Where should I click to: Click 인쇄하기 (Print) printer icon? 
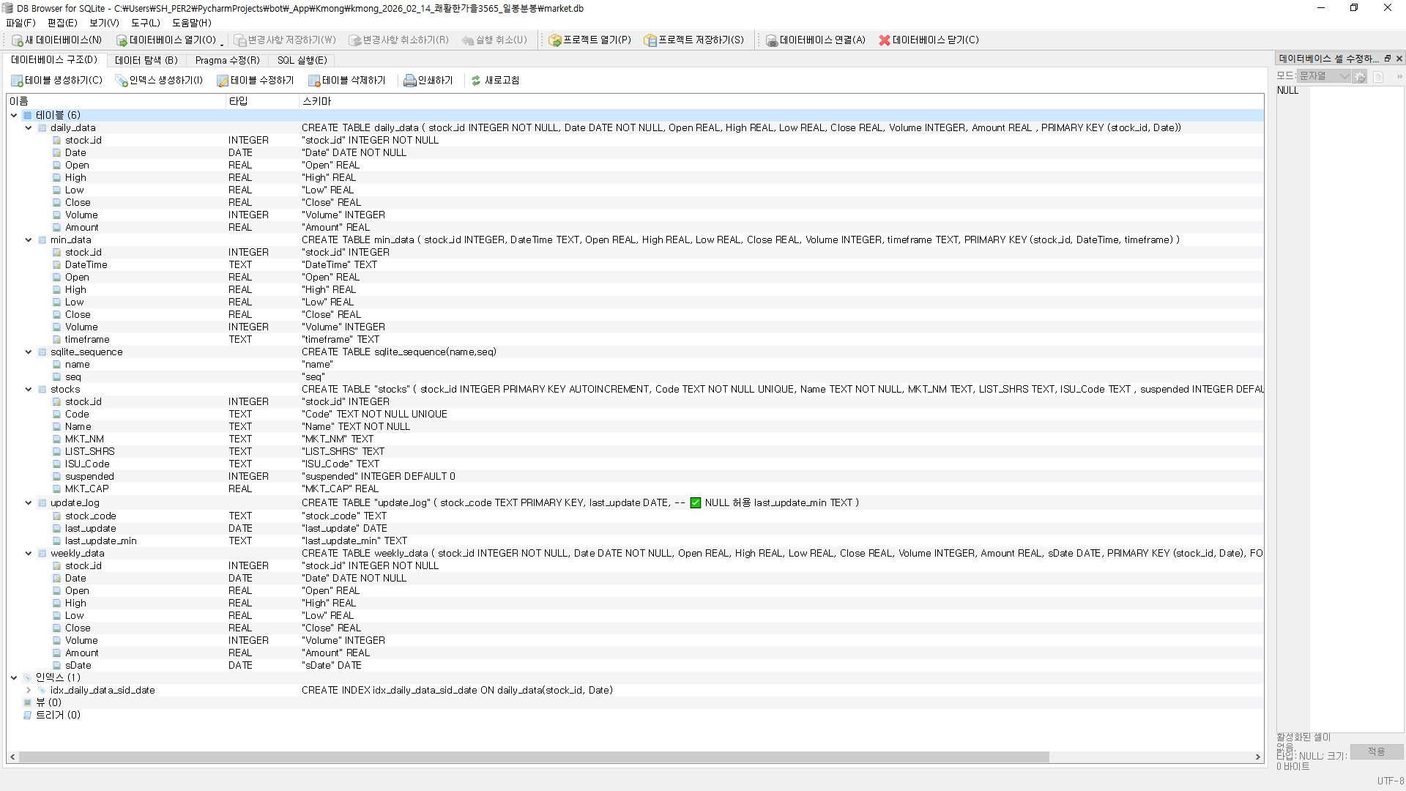click(x=410, y=81)
